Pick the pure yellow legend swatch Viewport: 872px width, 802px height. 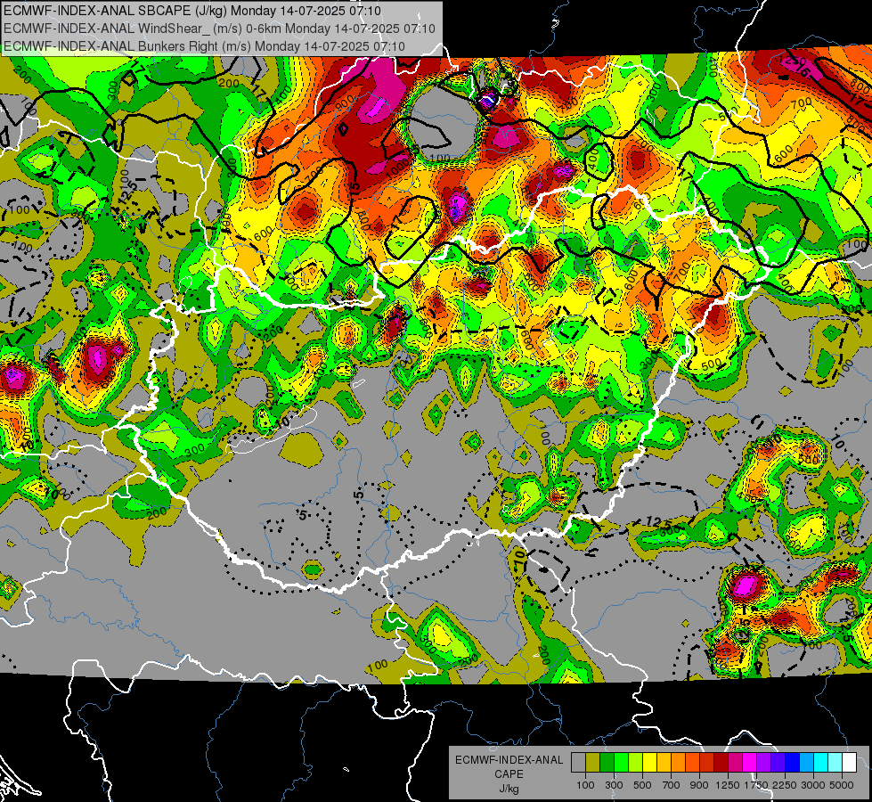(x=649, y=763)
